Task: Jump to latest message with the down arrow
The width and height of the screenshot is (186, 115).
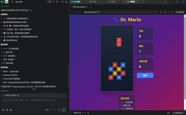Action: pyautogui.click(x=34, y=89)
